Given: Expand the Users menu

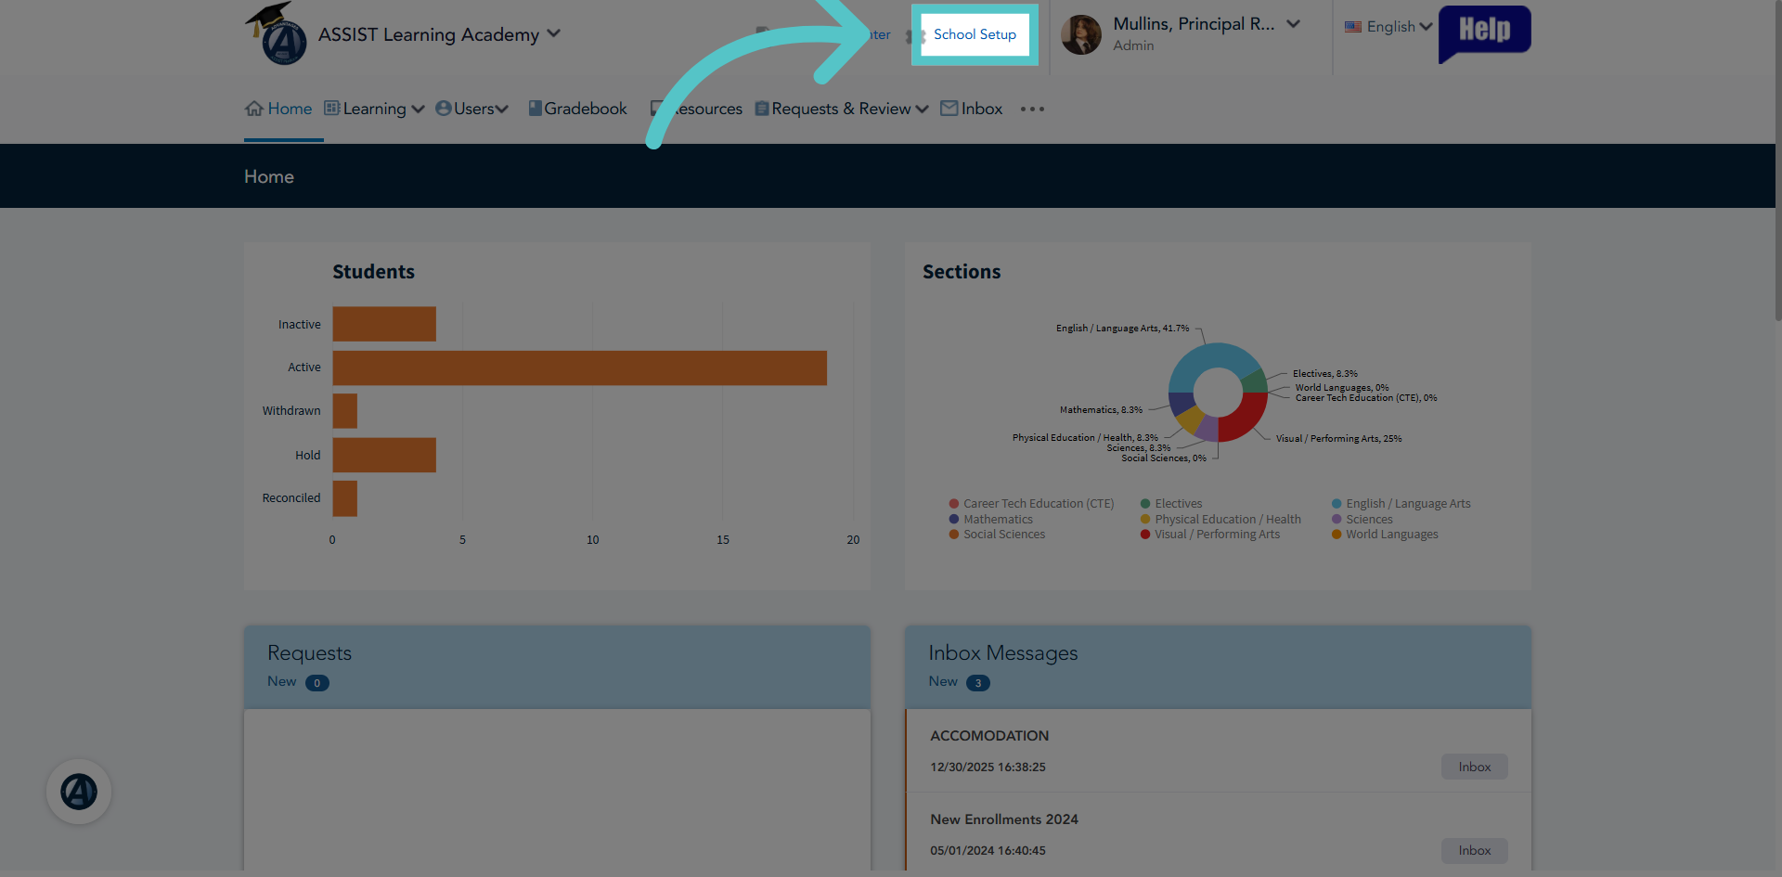Looking at the screenshot, I should click(472, 109).
